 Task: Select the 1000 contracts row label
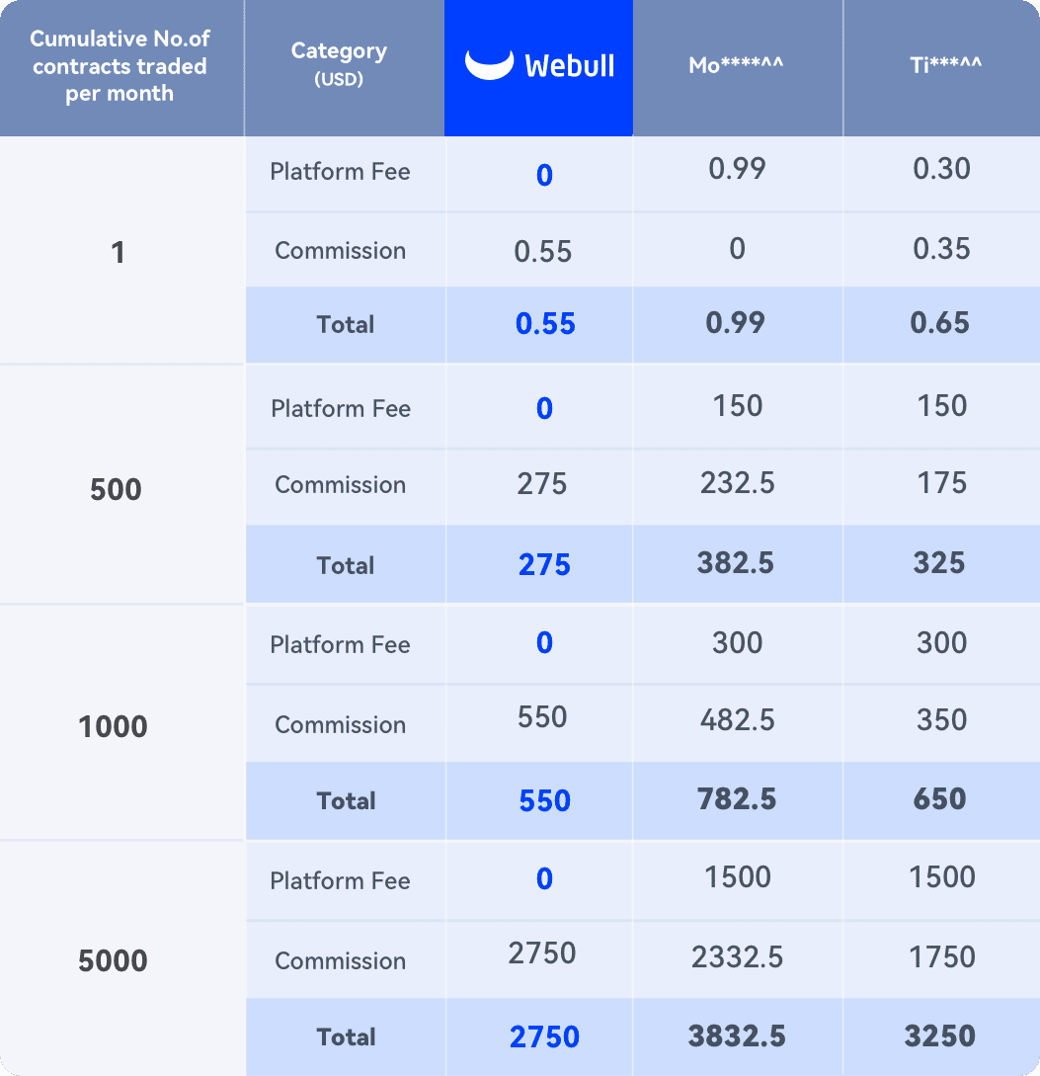click(x=113, y=726)
